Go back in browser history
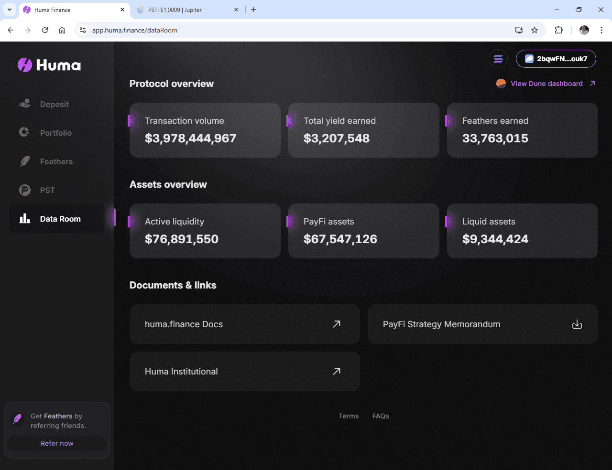612x470 pixels. 11,30
